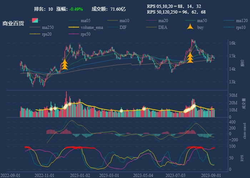Click the volume_ema yellow line legend icon
The image size is (250, 178).
[x=74, y=27]
